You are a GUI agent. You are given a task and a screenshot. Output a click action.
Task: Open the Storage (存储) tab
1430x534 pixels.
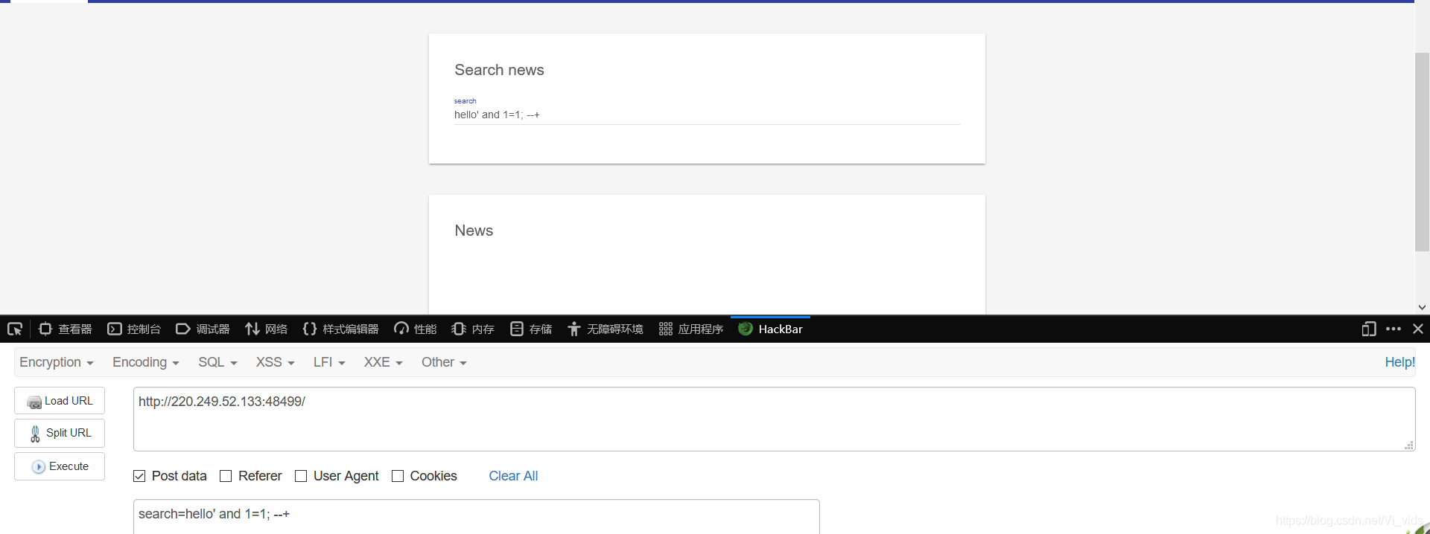[531, 329]
